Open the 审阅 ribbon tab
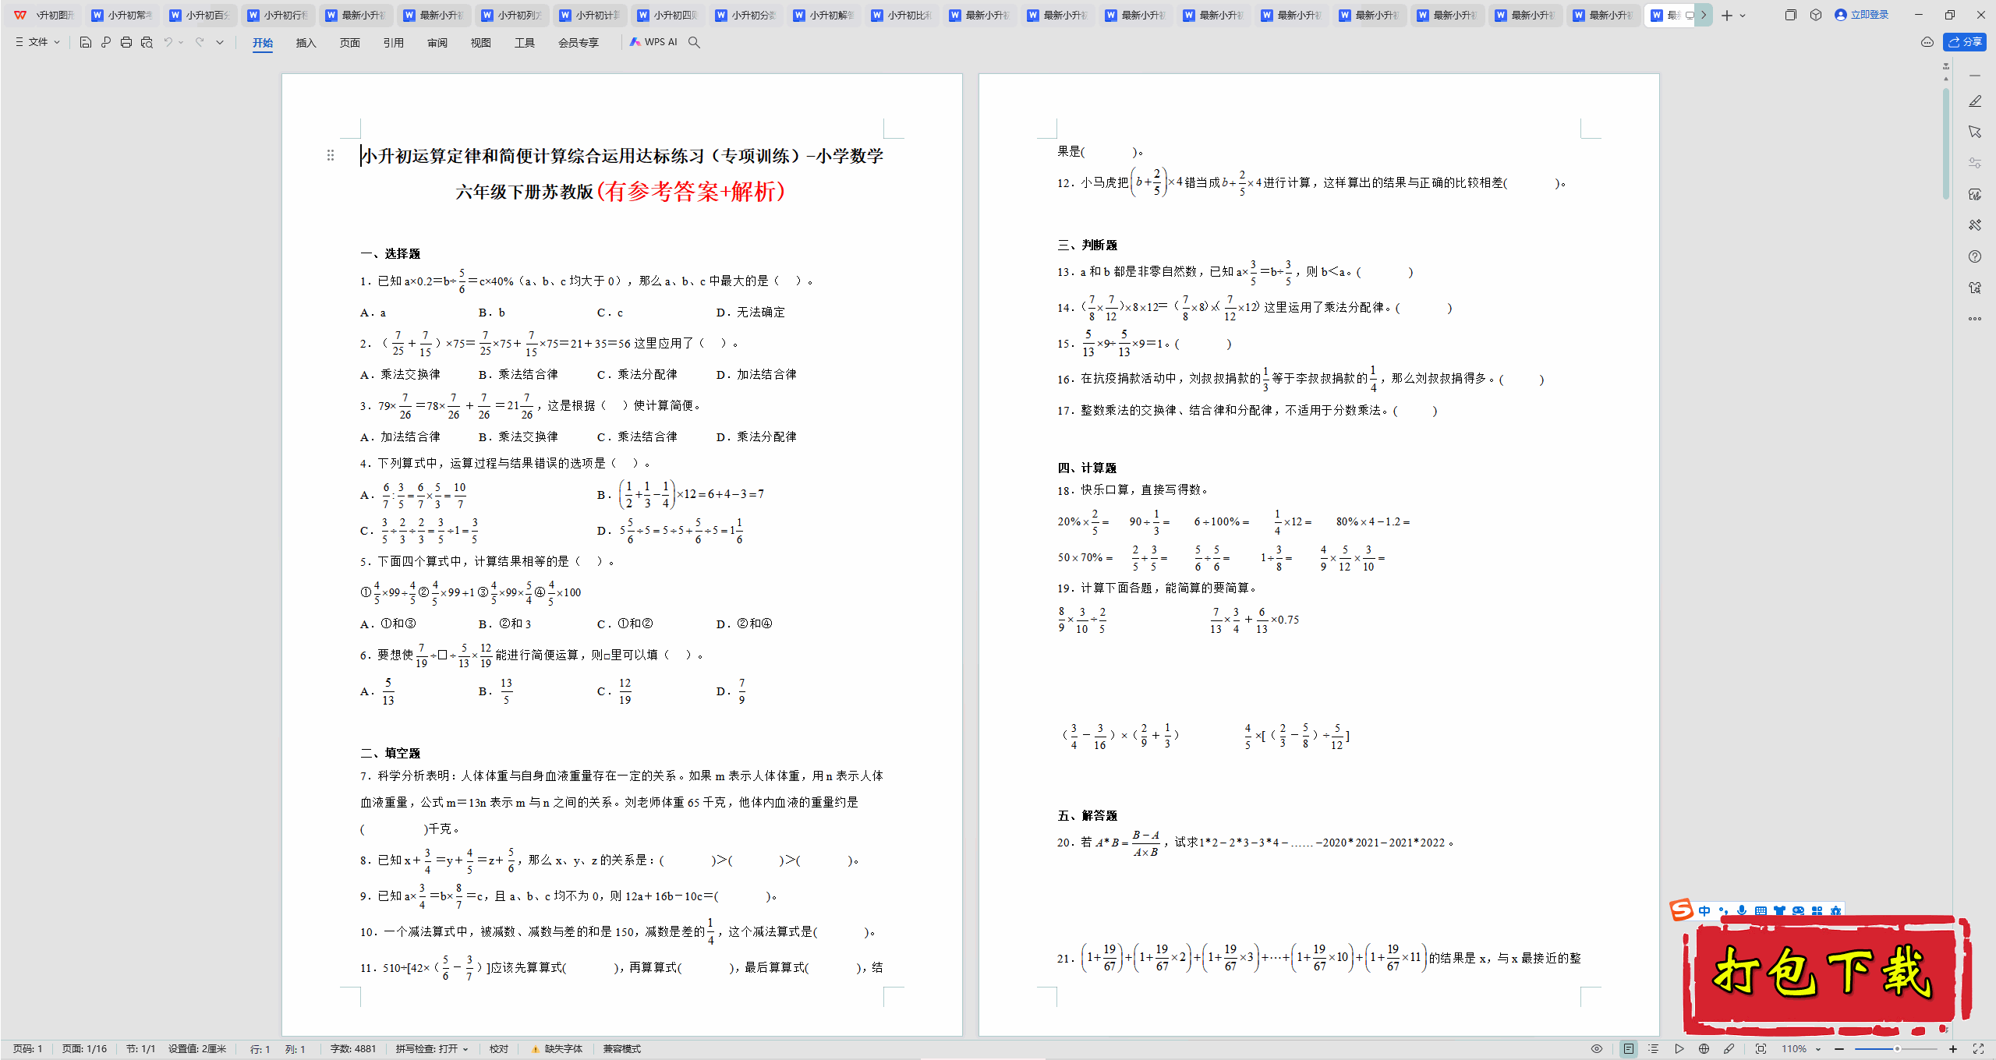The width and height of the screenshot is (1996, 1060). pos(437,43)
